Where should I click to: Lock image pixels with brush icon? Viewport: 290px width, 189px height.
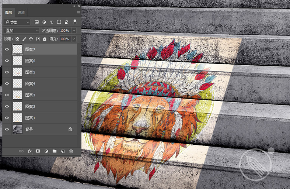24,39
